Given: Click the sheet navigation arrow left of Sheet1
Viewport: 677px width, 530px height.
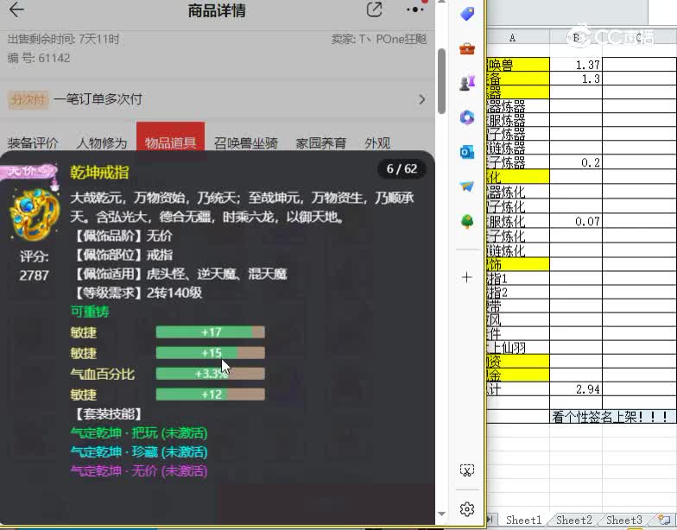Looking at the screenshot, I should click(x=490, y=520).
